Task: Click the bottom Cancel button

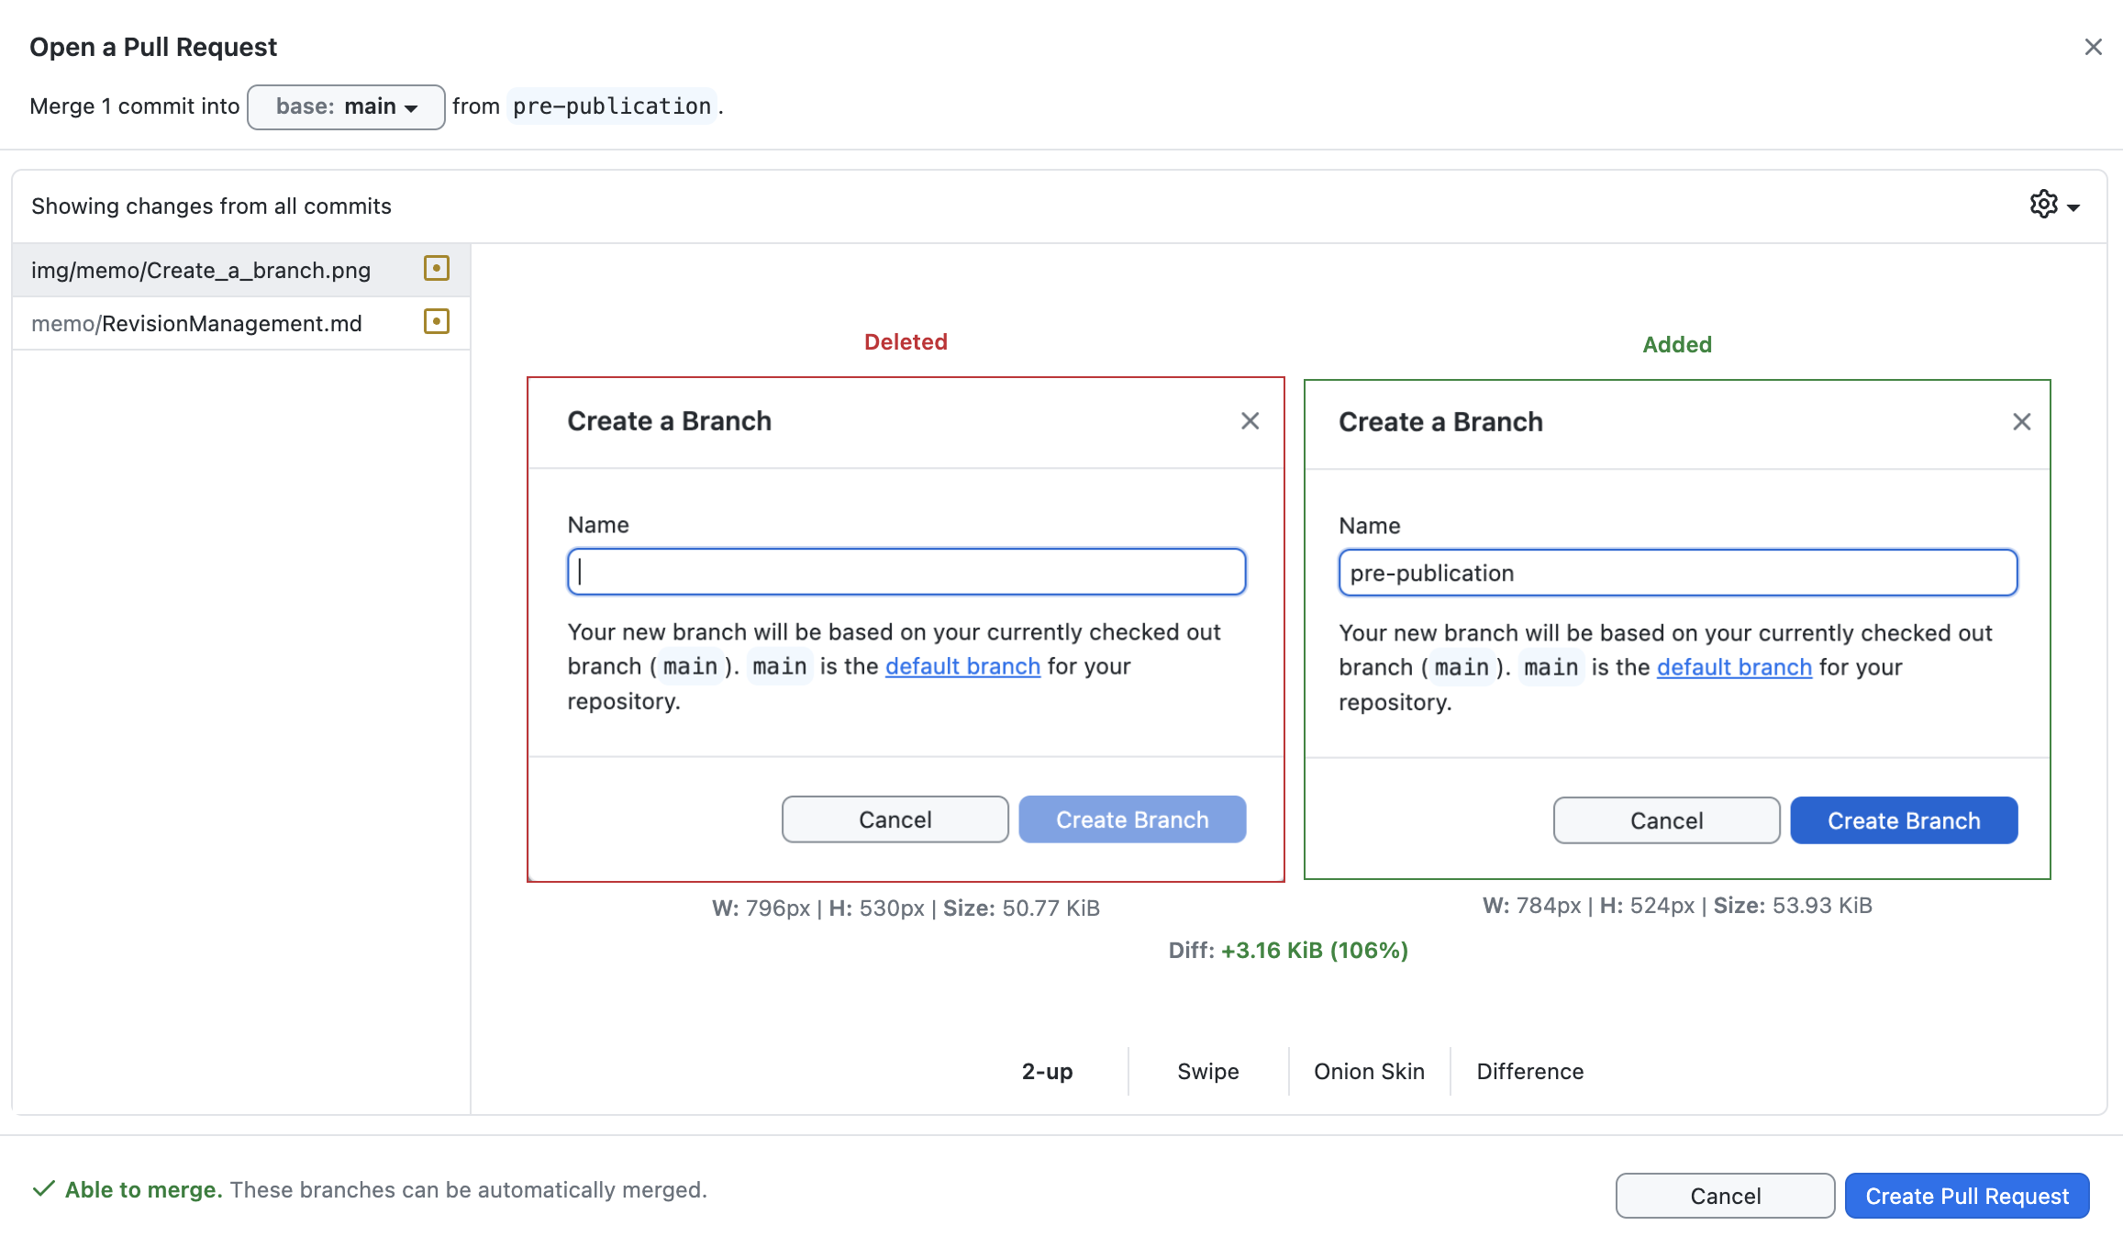Action: [1725, 1196]
